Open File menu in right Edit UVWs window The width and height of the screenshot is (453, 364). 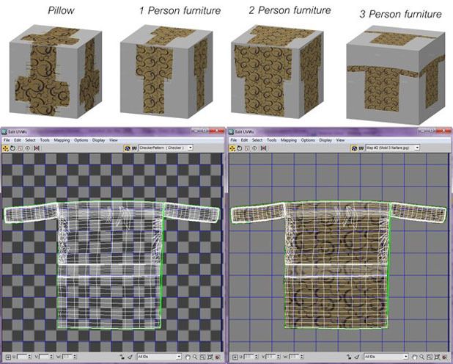(x=234, y=140)
